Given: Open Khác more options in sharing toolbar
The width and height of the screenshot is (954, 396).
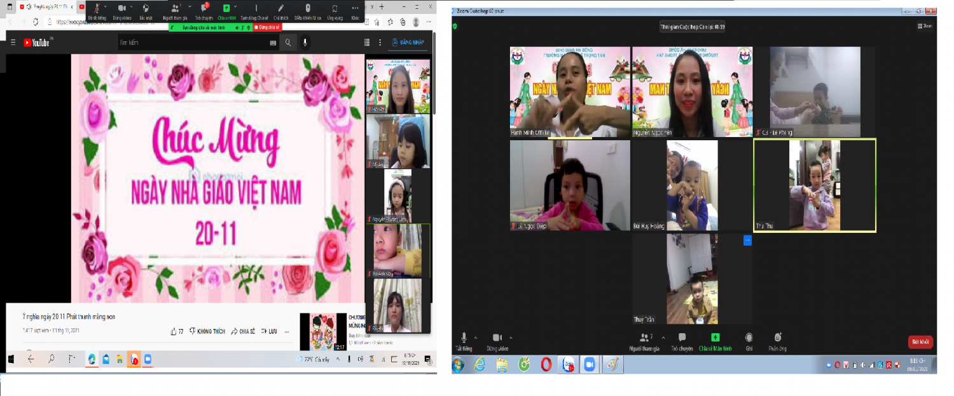Looking at the screenshot, I should 355,8.
